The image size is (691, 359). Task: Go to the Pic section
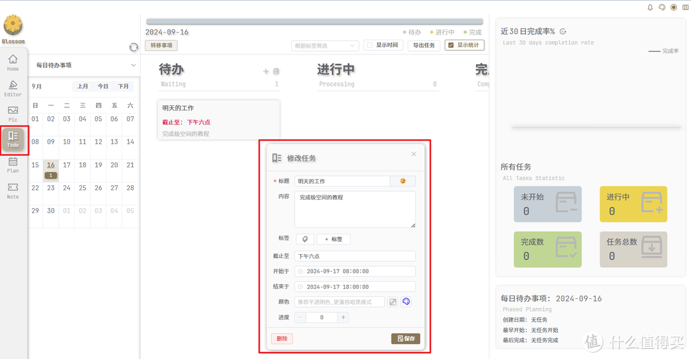pyautogui.click(x=13, y=114)
